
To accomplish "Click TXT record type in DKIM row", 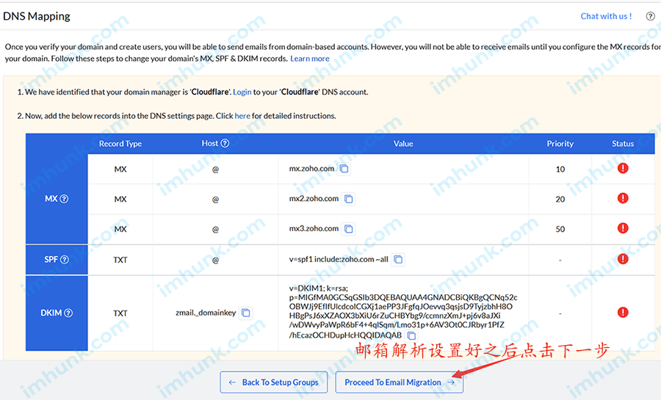I will (120, 313).
